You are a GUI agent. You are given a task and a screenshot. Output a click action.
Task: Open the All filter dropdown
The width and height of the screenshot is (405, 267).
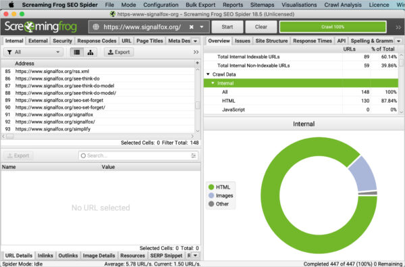(33, 52)
